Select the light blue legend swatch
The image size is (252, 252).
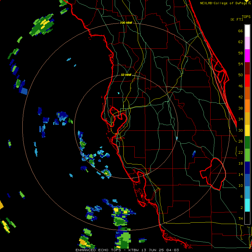(x=247, y=193)
